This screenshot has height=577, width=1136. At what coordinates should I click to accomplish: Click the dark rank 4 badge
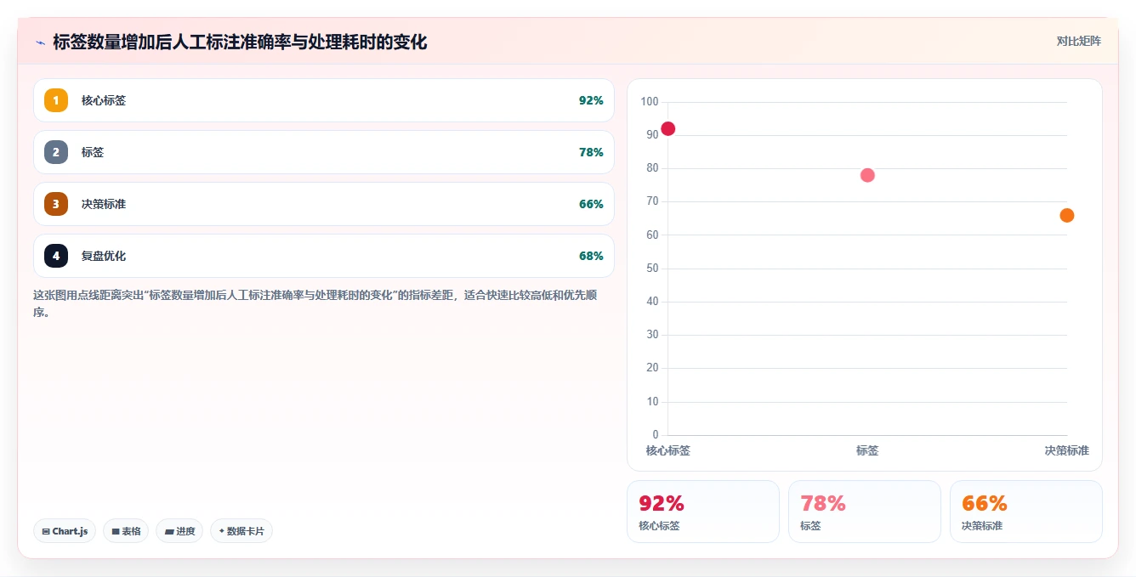56,256
